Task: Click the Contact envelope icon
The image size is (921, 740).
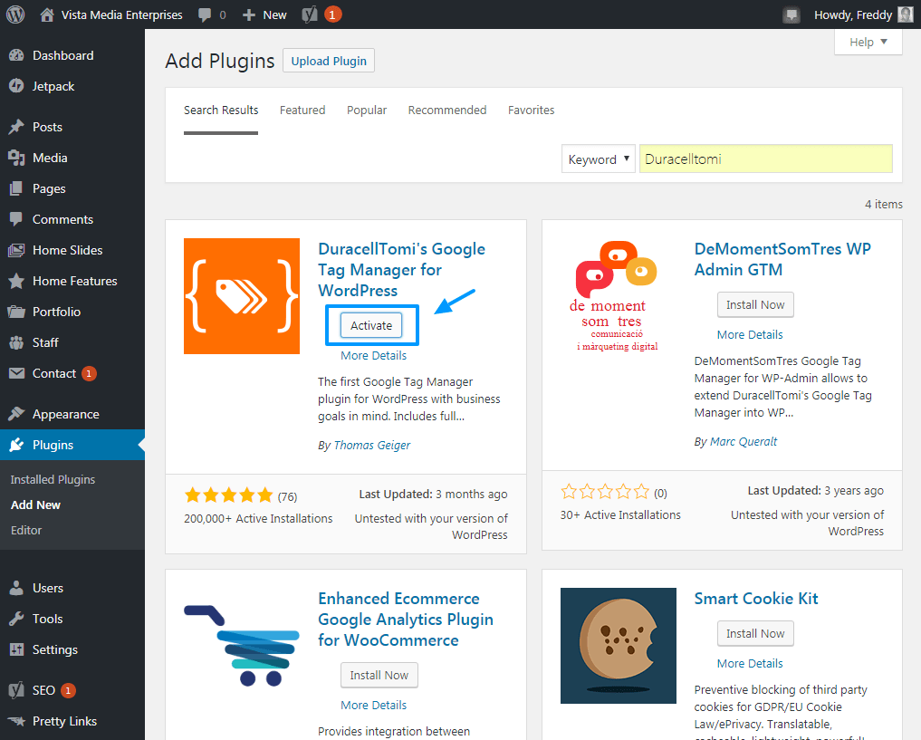Action: [x=16, y=373]
